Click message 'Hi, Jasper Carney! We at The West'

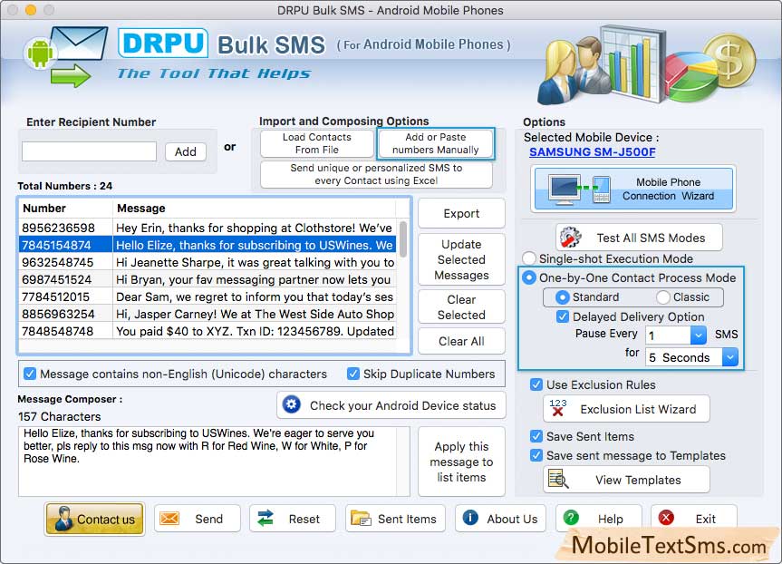255,314
